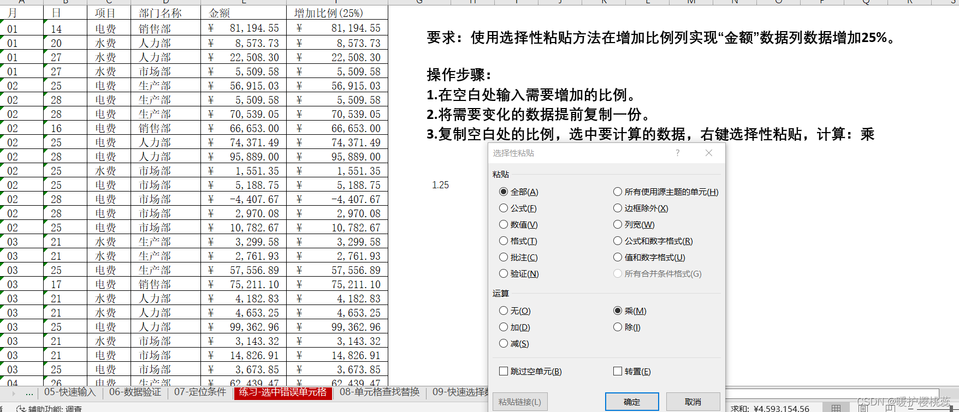Click the 月 header cell

click(x=21, y=13)
